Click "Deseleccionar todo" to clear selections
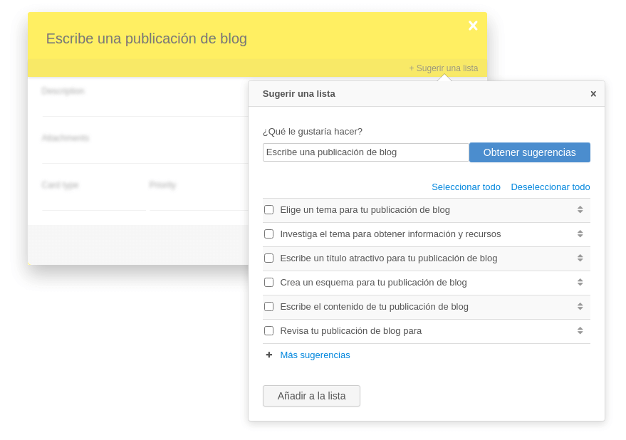Image resolution: width=626 pixels, height=440 pixels. click(551, 187)
